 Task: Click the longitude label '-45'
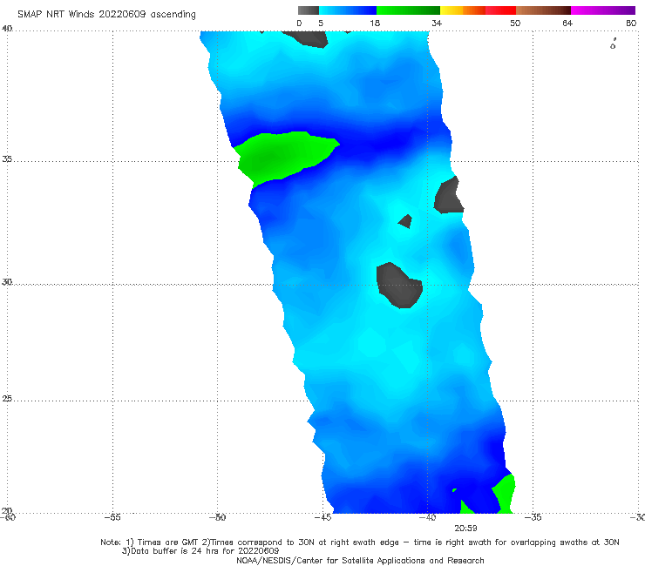(322, 517)
